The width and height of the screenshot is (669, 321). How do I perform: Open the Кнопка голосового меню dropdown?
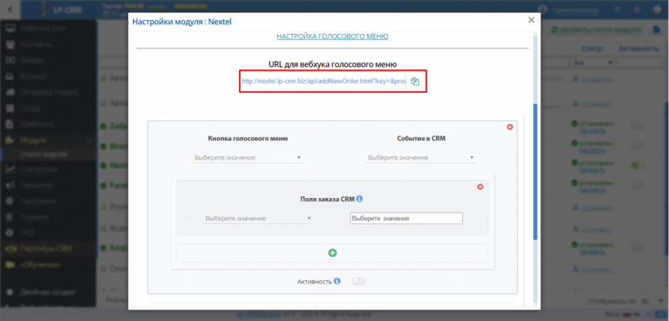[x=248, y=158]
